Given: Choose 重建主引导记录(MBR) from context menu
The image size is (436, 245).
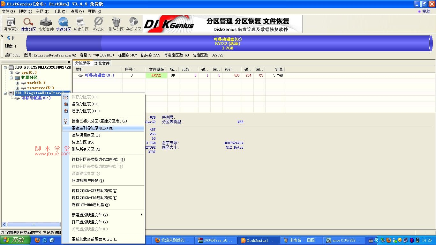Looking at the screenshot, I should 103,128.
